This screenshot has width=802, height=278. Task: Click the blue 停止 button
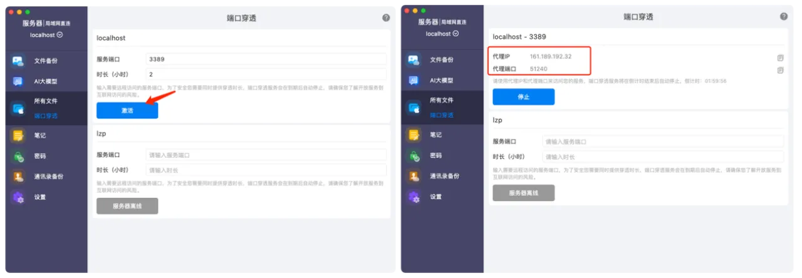(523, 97)
